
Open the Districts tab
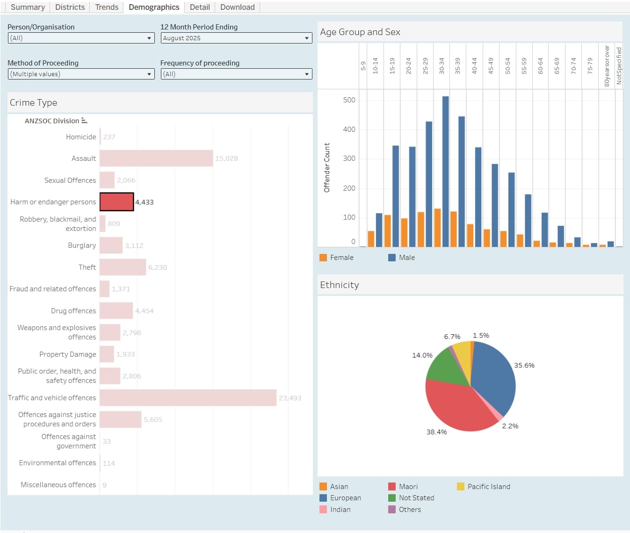coord(70,7)
